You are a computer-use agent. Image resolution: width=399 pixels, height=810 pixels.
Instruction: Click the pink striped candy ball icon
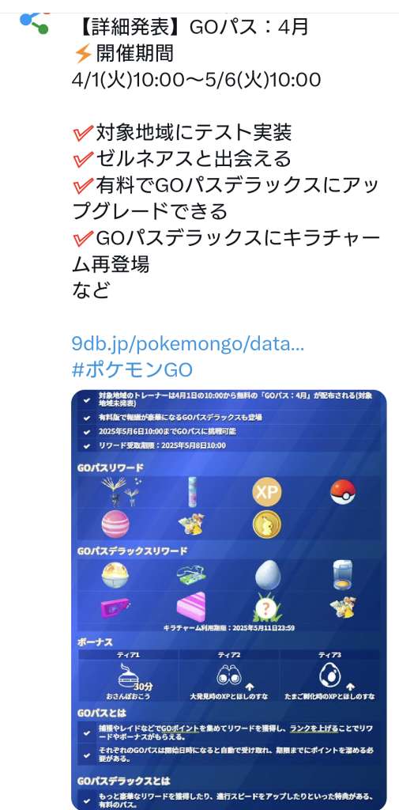click(115, 524)
